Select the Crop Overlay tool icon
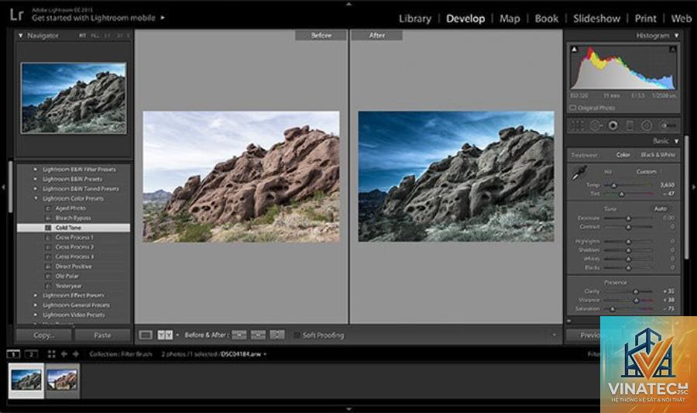Viewport: 697px width, 413px height. pyautogui.click(x=578, y=126)
